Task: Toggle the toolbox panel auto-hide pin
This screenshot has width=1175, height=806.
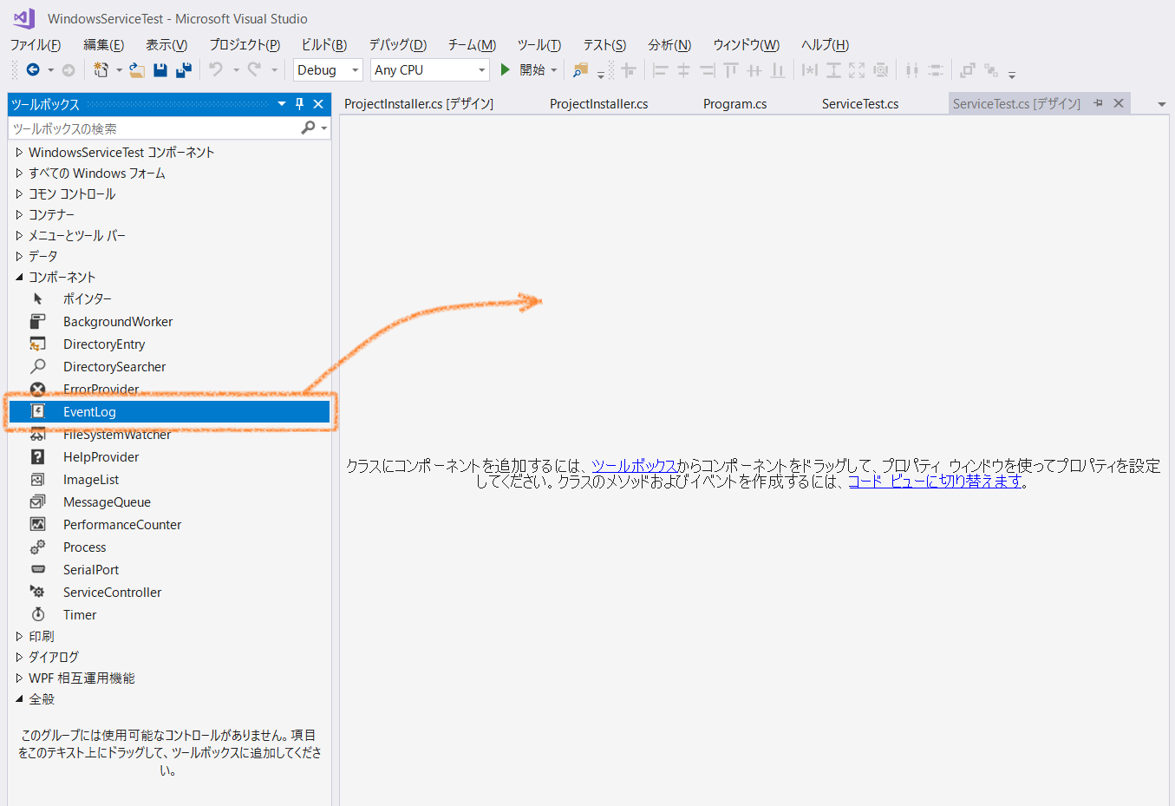Action: point(300,104)
